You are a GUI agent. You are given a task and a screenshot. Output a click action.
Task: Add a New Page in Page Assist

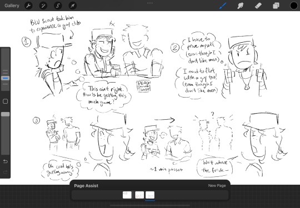click(x=217, y=186)
